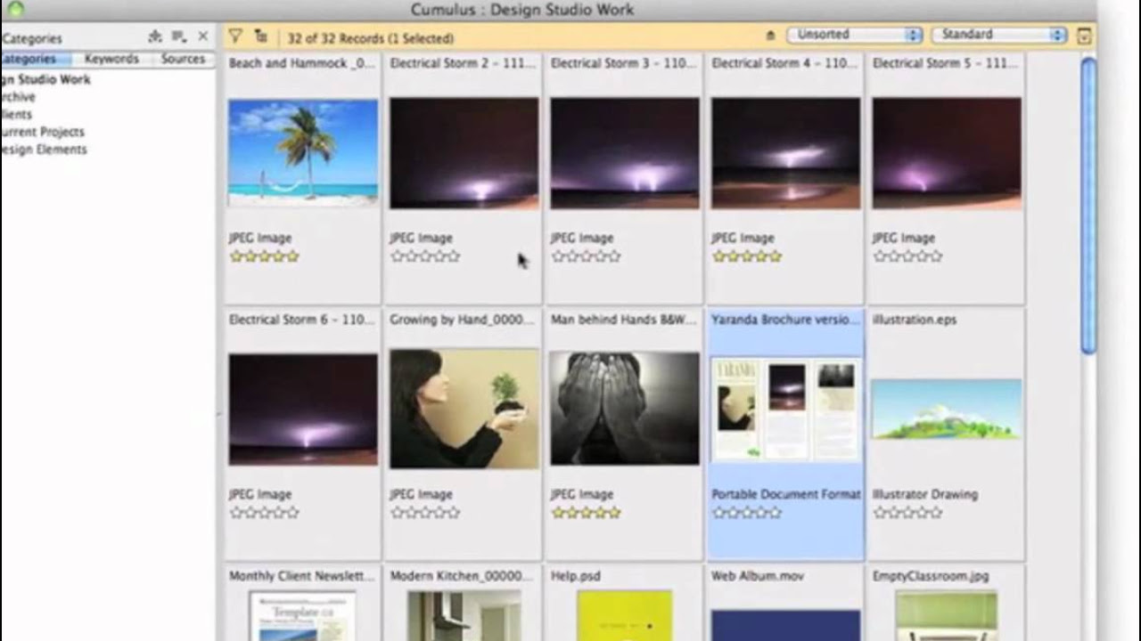1141x641 pixels.
Task: Set star rating on Growing by Hand
Action: point(425,513)
